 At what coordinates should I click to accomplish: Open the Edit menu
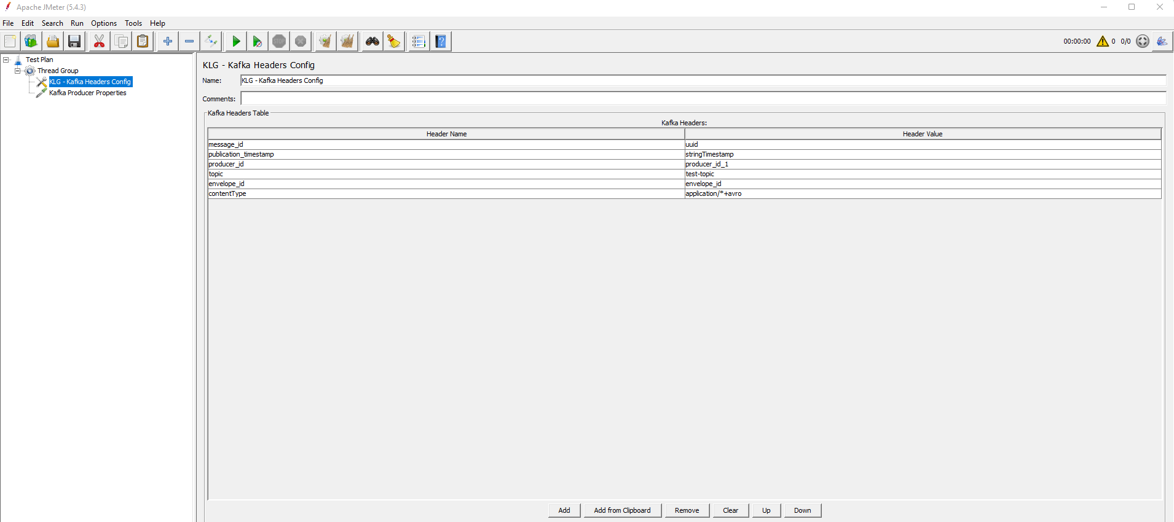coord(28,23)
